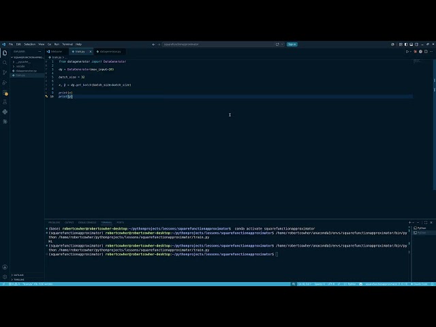This screenshot has height=327, width=436.
Task: Open the Search view in activity bar
Action: point(5,63)
